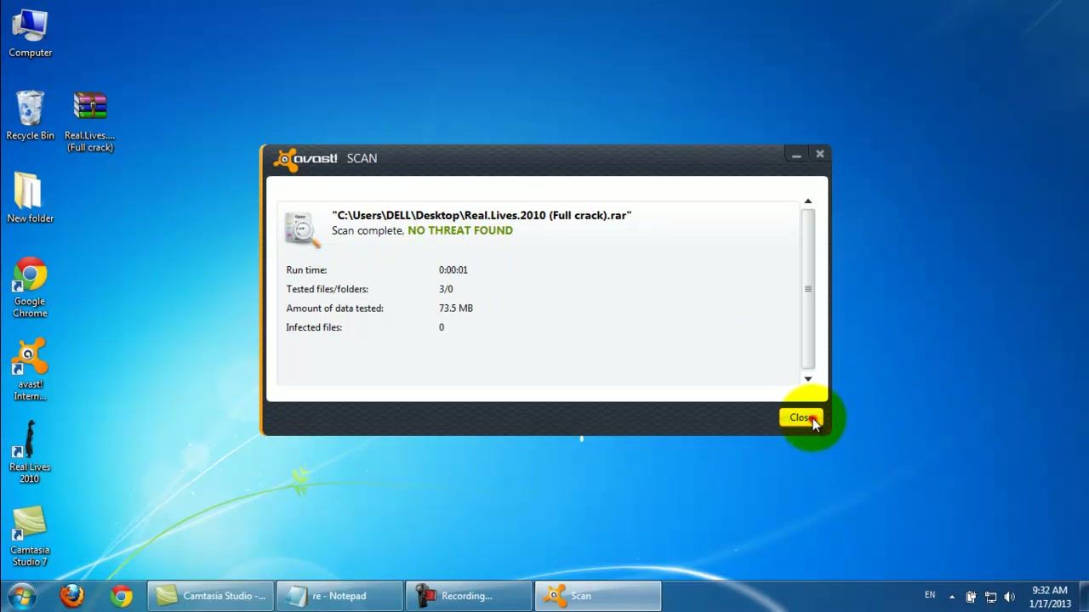Open the volume tray icon
Viewport: 1089px width, 612px height.
pyautogui.click(x=1009, y=597)
